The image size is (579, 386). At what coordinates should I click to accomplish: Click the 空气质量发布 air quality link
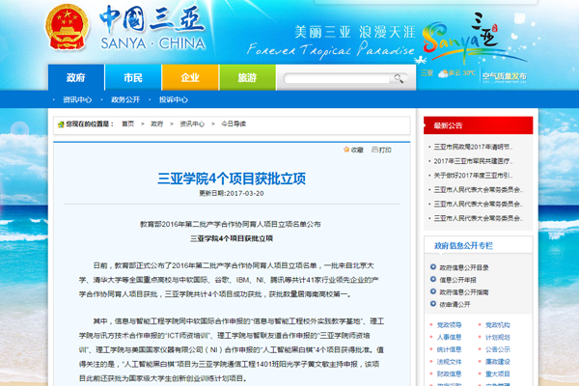coord(505,72)
